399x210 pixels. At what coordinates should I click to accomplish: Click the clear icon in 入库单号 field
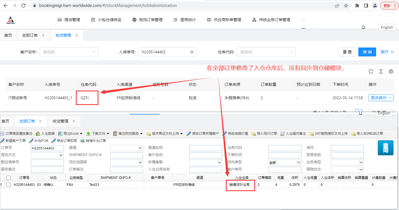pos(192,52)
